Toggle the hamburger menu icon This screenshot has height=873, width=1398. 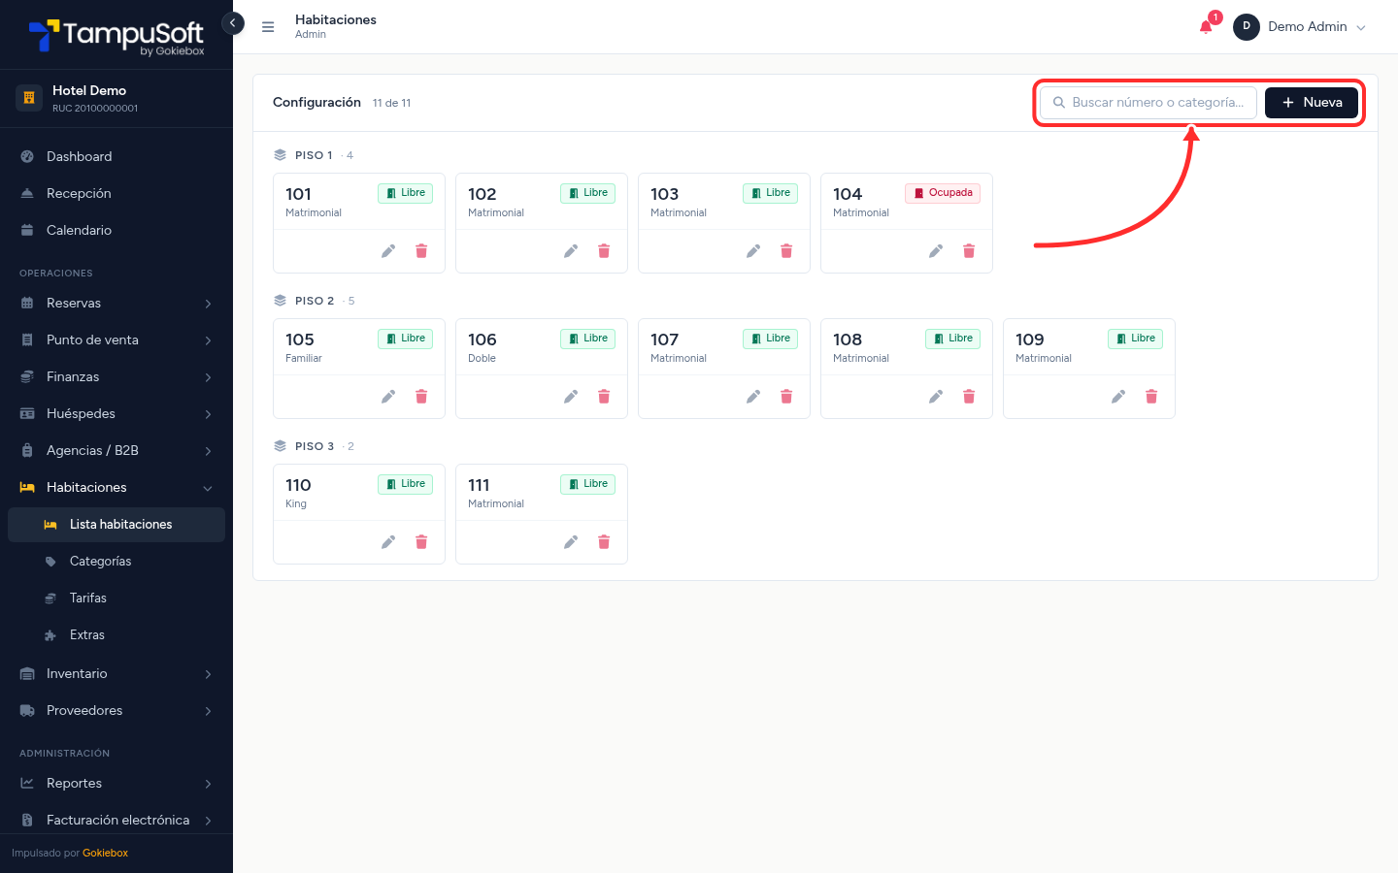coord(268,27)
